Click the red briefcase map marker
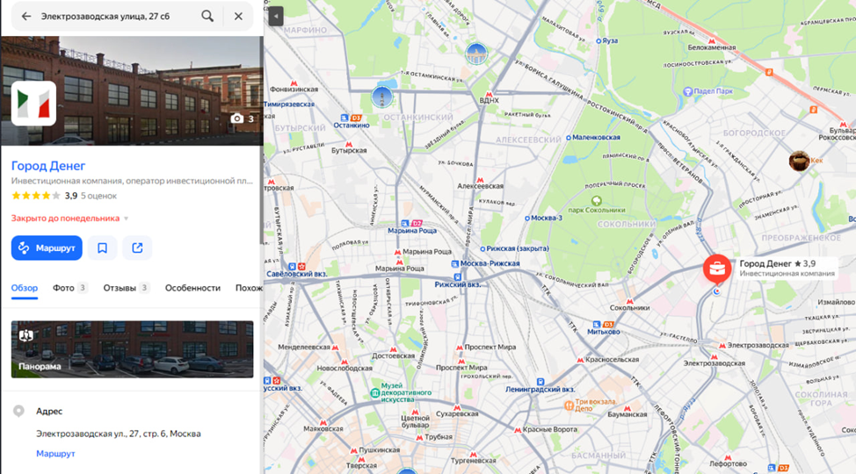This screenshot has width=856, height=474. [x=717, y=269]
